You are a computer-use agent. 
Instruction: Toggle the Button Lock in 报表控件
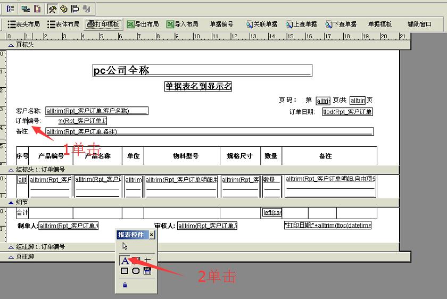[x=125, y=285]
